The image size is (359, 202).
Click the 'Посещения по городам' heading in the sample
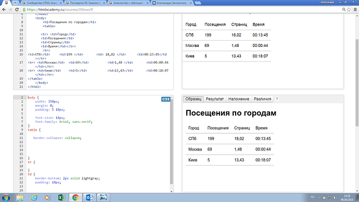[231, 113]
